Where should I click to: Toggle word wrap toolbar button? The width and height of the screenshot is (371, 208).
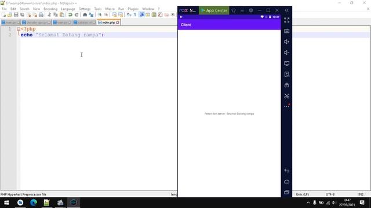129,15
